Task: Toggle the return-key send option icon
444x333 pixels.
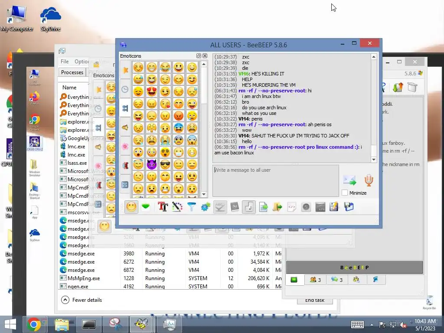Action: click(249, 207)
